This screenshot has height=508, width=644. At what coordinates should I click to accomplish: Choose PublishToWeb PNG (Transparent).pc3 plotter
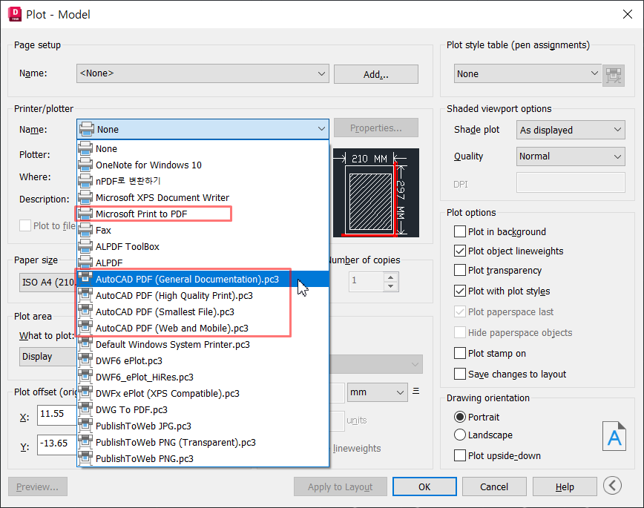click(203, 442)
